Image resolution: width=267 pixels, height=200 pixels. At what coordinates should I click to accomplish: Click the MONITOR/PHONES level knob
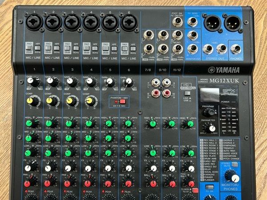pos(231,176)
